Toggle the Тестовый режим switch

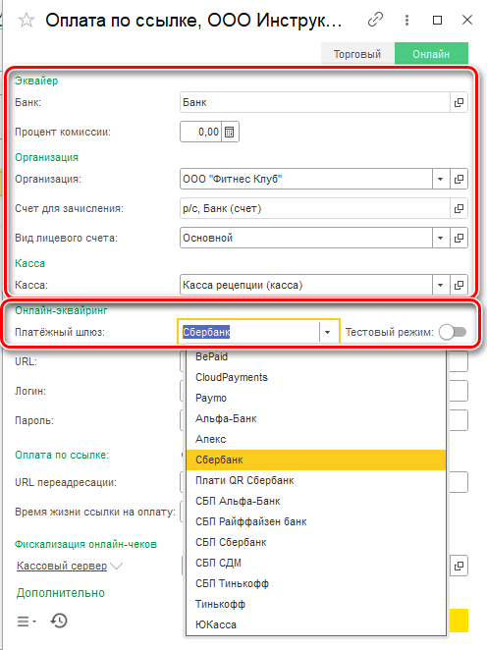coord(453,332)
